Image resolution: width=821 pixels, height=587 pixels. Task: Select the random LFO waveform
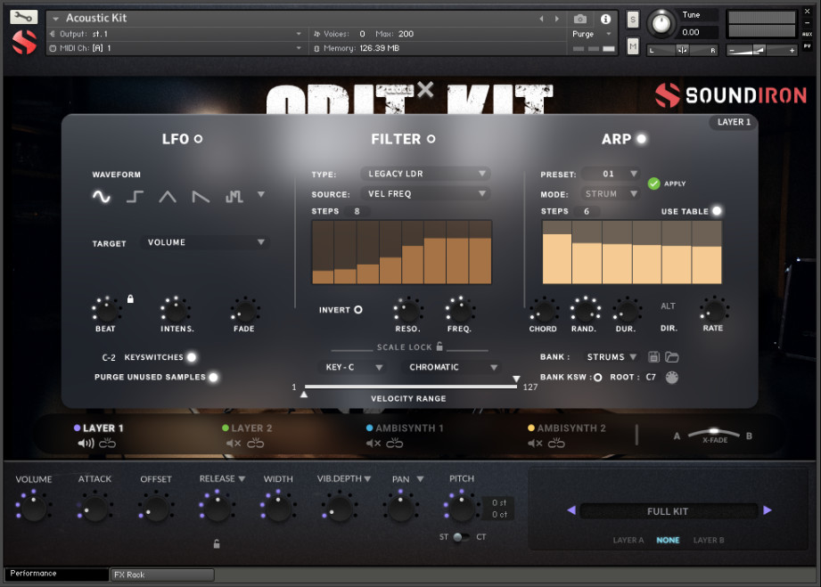[234, 197]
